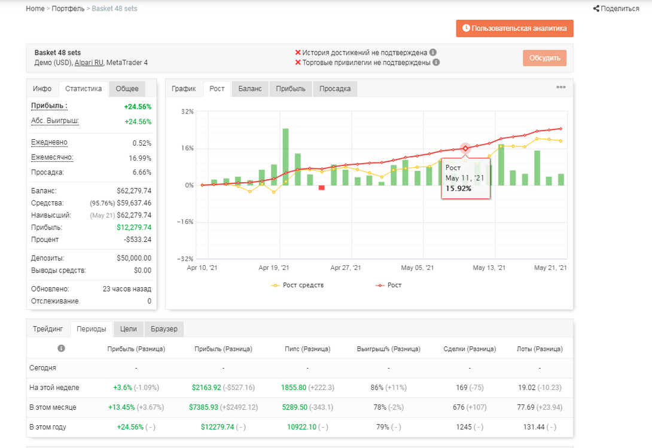Toggle red Рост legend series
The height and width of the screenshot is (448, 652).
click(x=388, y=286)
